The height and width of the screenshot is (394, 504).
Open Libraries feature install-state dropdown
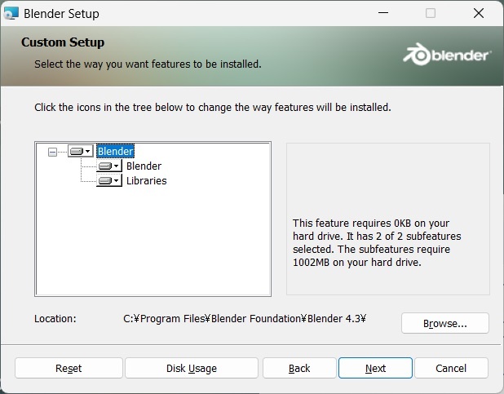coord(109,180)
